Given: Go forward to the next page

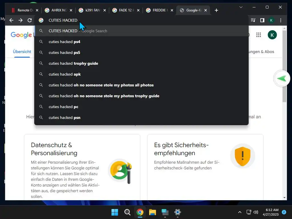Looking at the screenshot, I should (21, 20).
